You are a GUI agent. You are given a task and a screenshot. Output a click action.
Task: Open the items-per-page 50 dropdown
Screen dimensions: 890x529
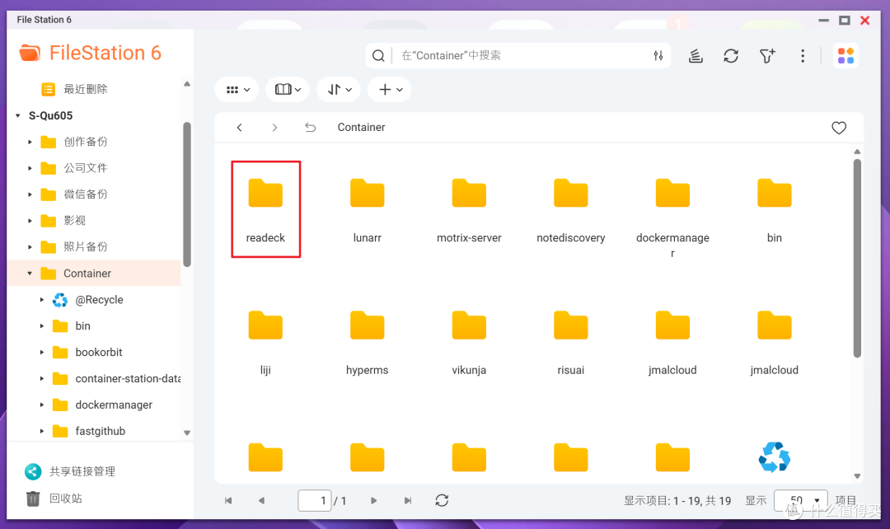click(x=801, y=501)
